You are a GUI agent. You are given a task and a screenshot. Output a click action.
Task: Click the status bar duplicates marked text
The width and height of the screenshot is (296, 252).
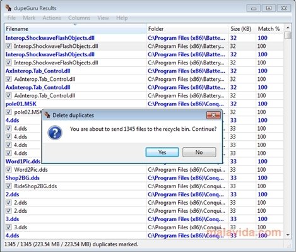pos(71,244)
